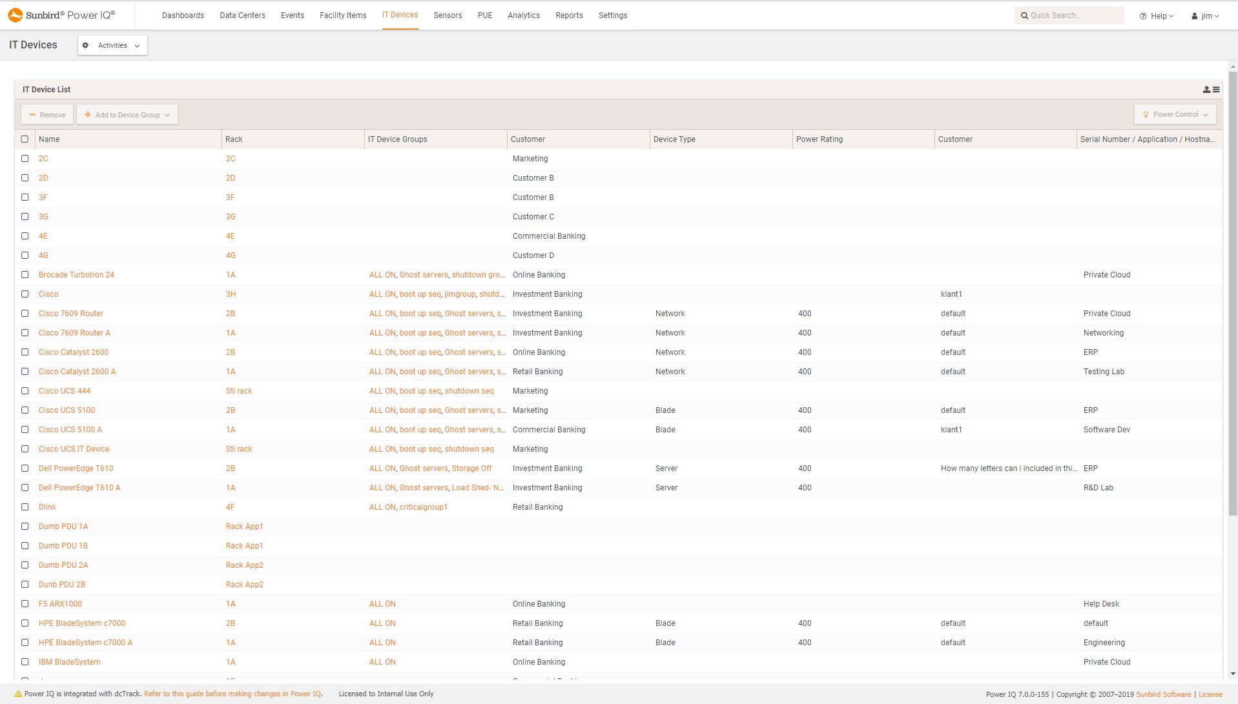Open the column list icon beside the export icon
This screenshot has height=704, width=1238.
click(1216, 89)
